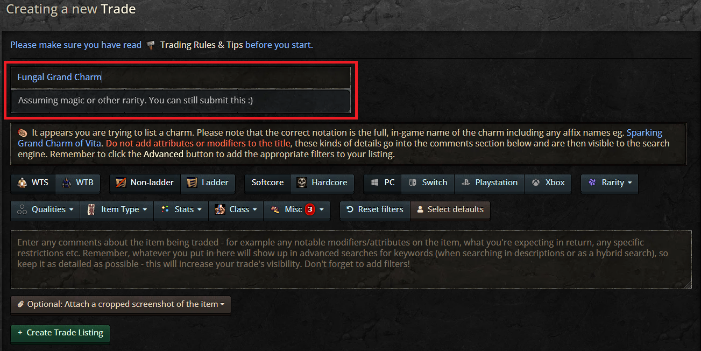Image resolution: width=701 pixels, height=351 pixels.
Task: Open the Rarity dropdown
Action: click(x=610, y=182)
